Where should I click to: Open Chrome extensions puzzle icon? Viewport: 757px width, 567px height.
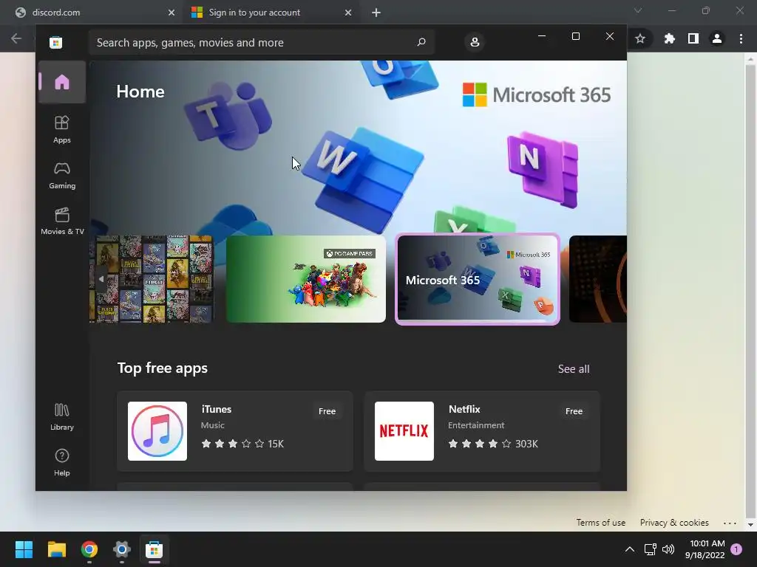tap(669, 38)
